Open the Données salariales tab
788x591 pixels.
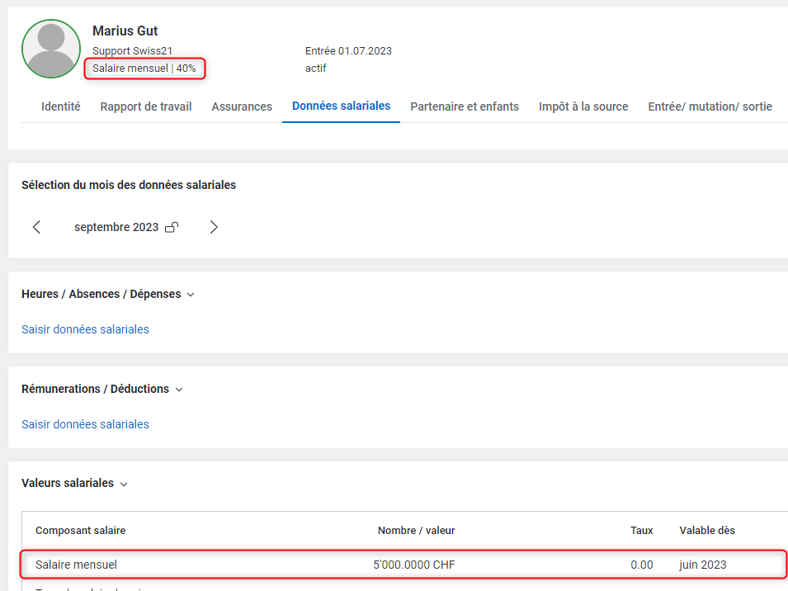pyautogui.click(x=341, y=106)
